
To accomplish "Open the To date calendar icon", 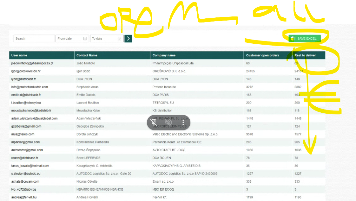I will pyautogui.click(x=120, y=39).
